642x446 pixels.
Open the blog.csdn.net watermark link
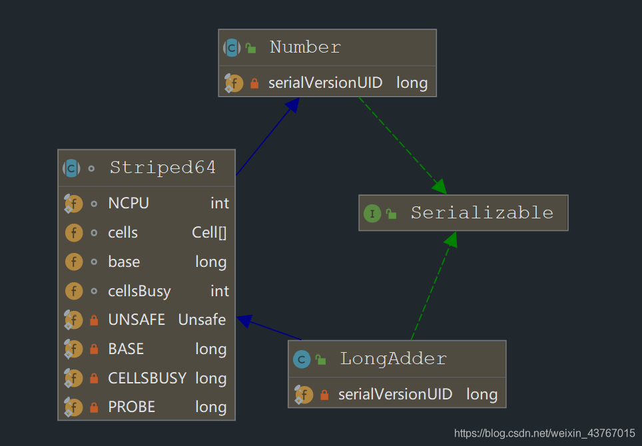click(x=544, y=433)
